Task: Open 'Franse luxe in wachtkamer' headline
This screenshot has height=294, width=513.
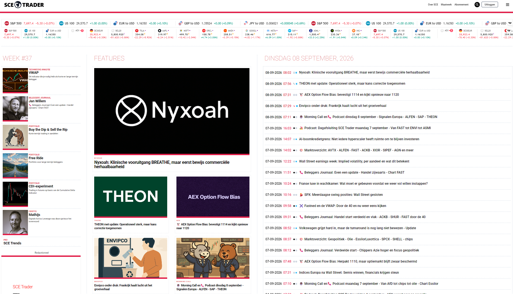Action: click(363, 184)
